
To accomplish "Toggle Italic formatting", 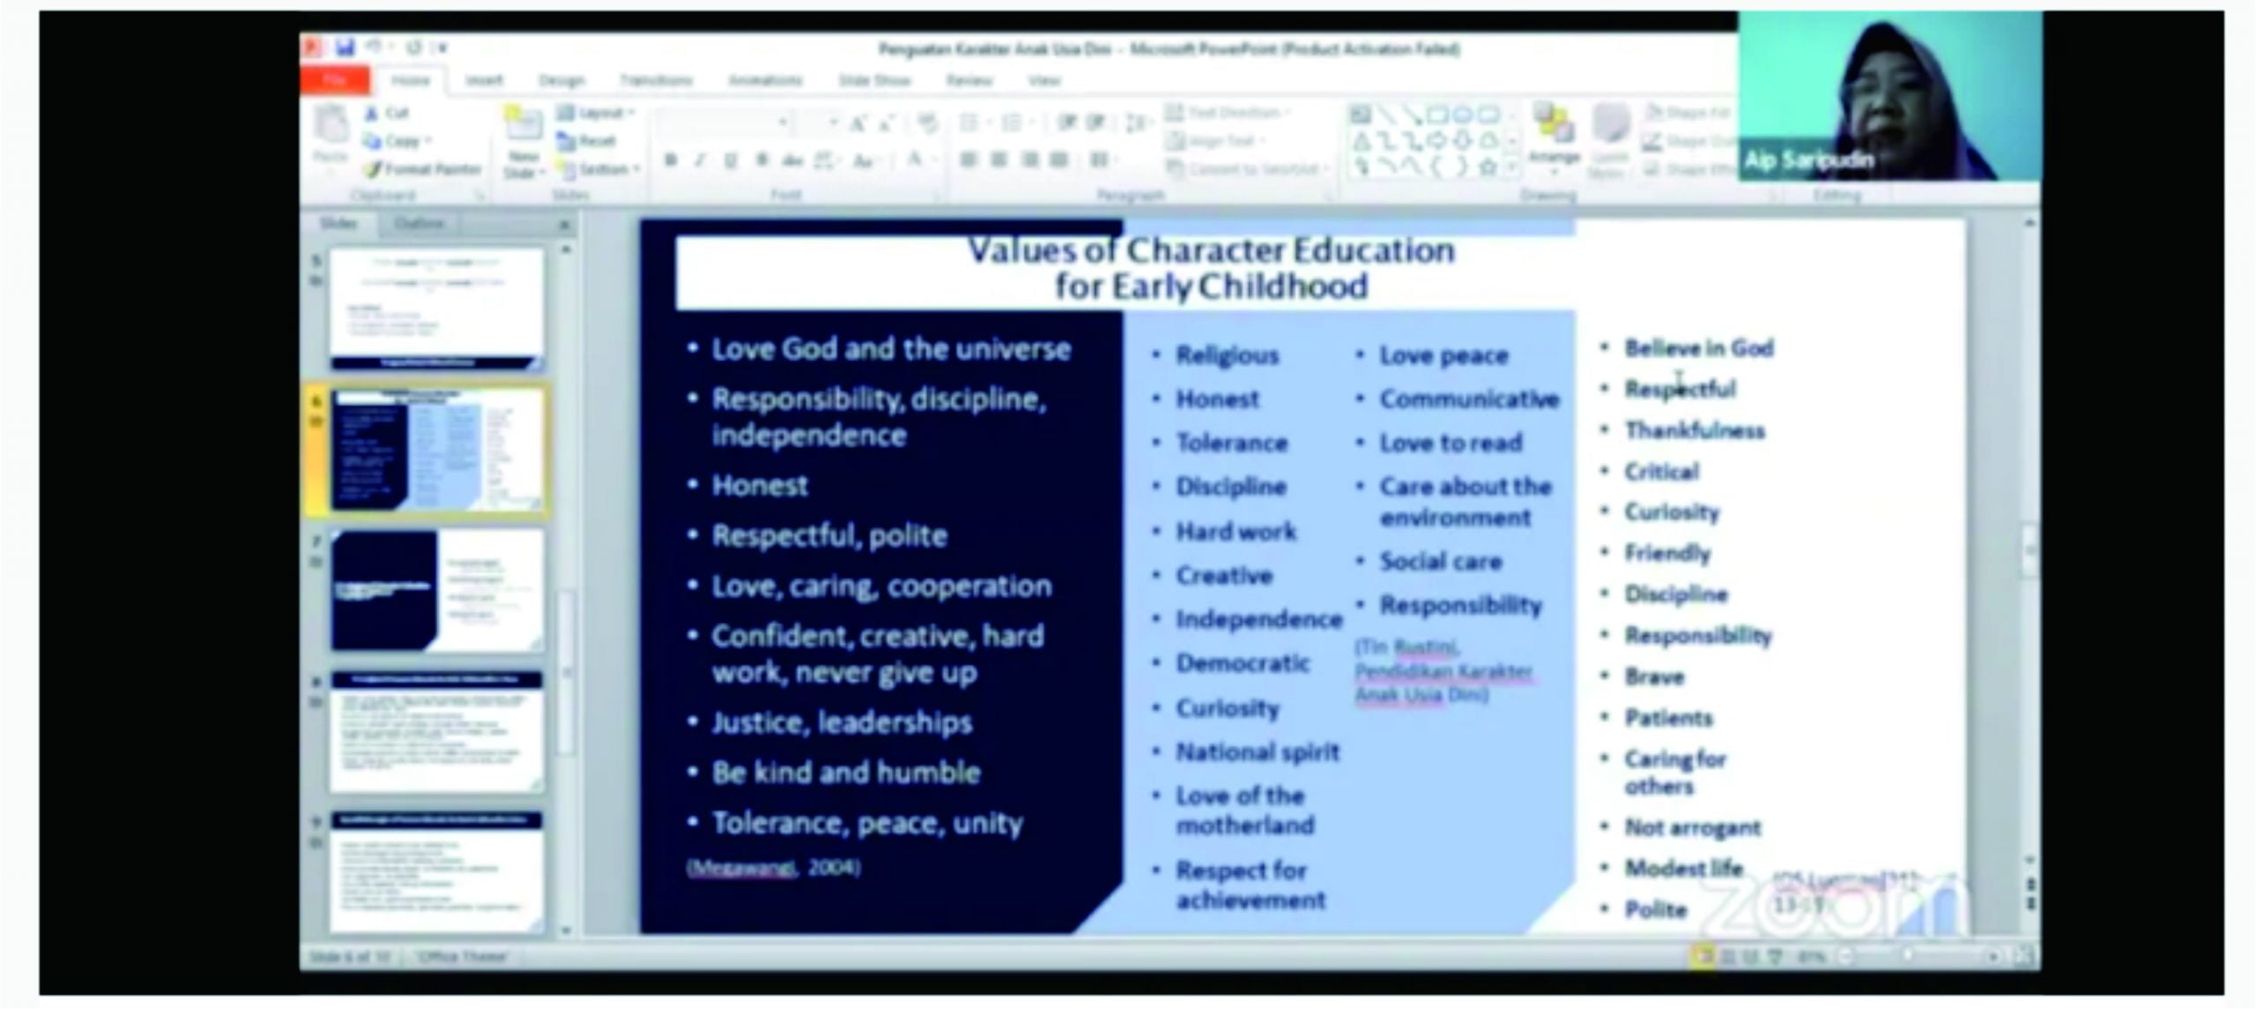I will 701,160.
